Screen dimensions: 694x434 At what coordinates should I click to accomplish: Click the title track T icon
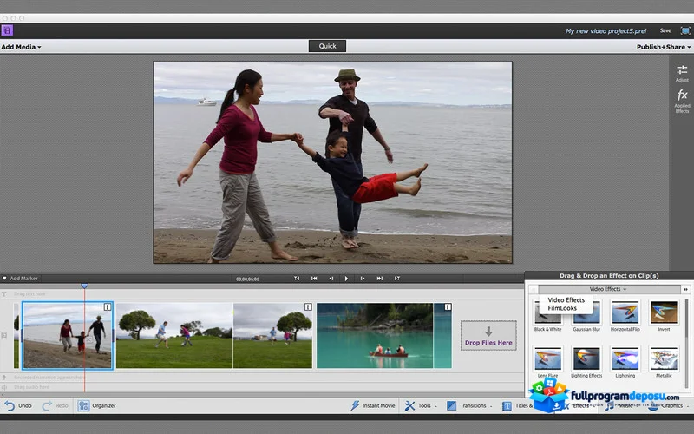4,294
